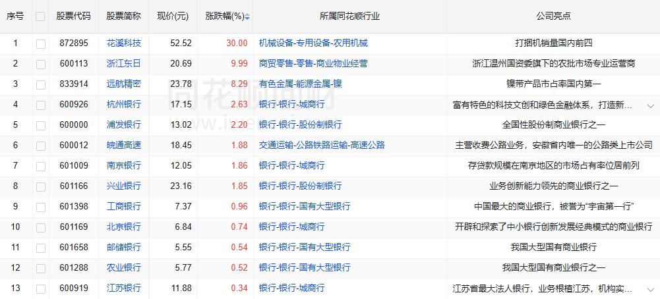Viewport: 660px width, 299px height.
Task: Open stock 浙江东日
Action: click(124, 63)
